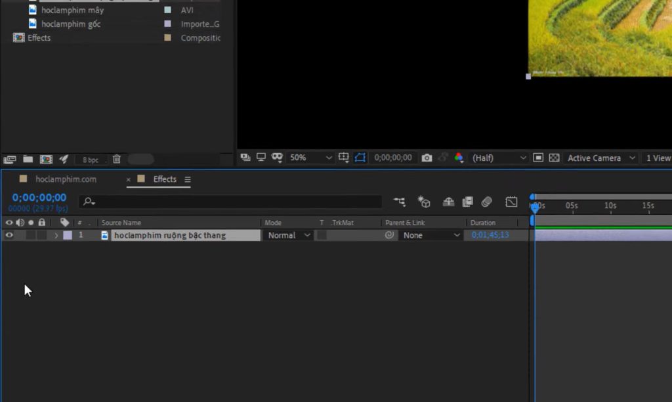Click the Create a new Composition icon

point(46,159)
